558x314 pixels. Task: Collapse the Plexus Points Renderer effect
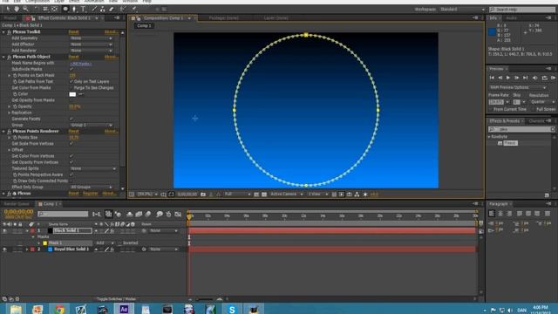pyautogui.click(x=3, y=131)
